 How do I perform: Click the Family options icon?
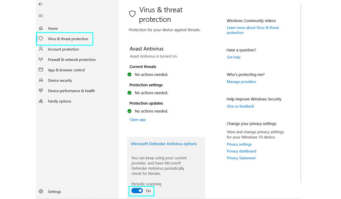click(x=41, y=101)
